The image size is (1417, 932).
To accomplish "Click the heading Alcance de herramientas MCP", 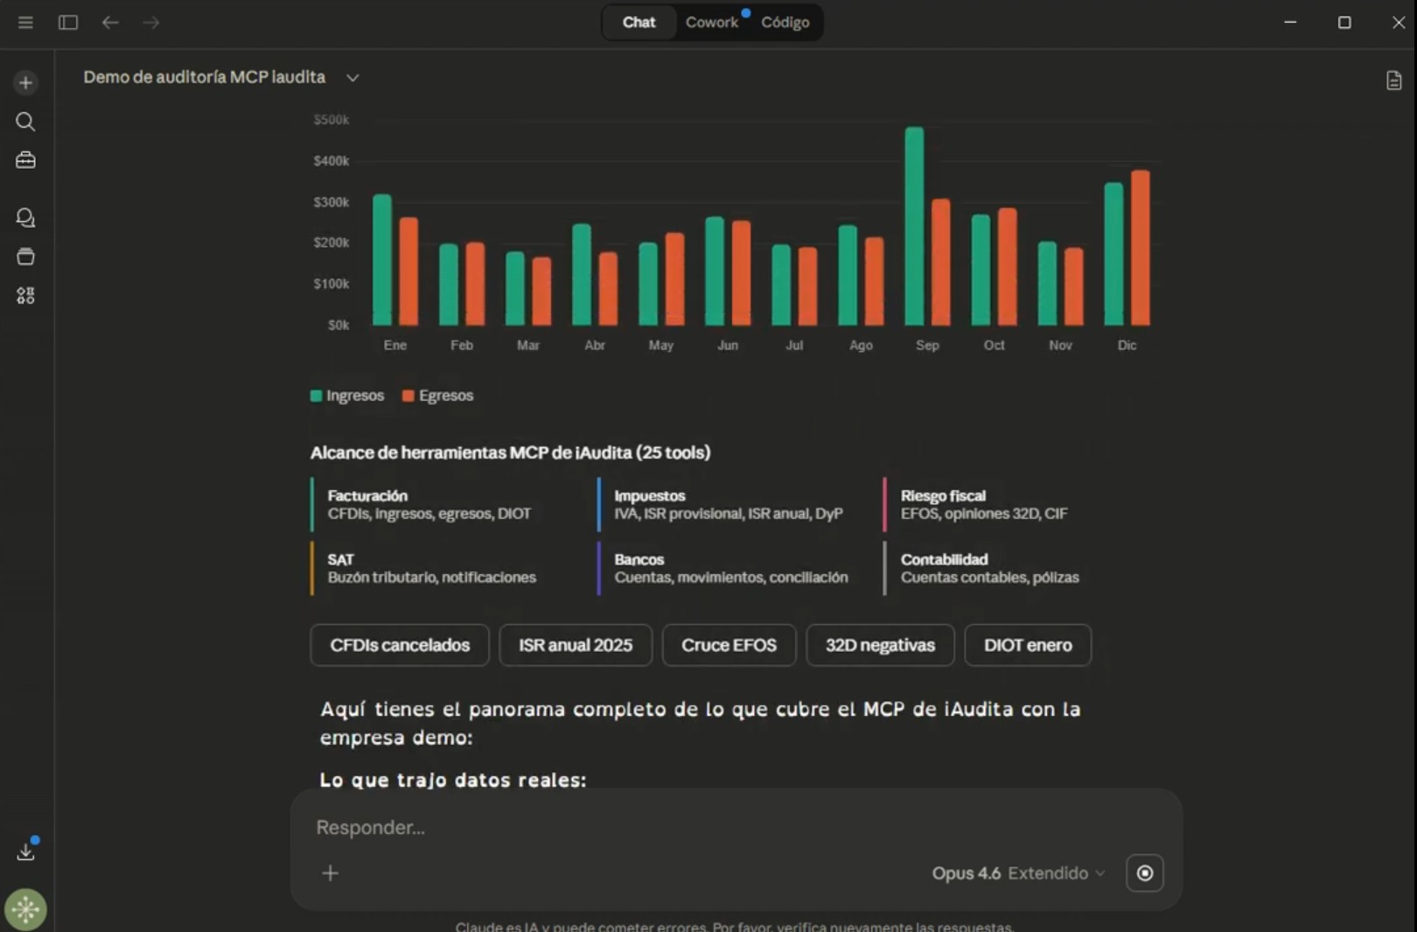I will point(510,453).
